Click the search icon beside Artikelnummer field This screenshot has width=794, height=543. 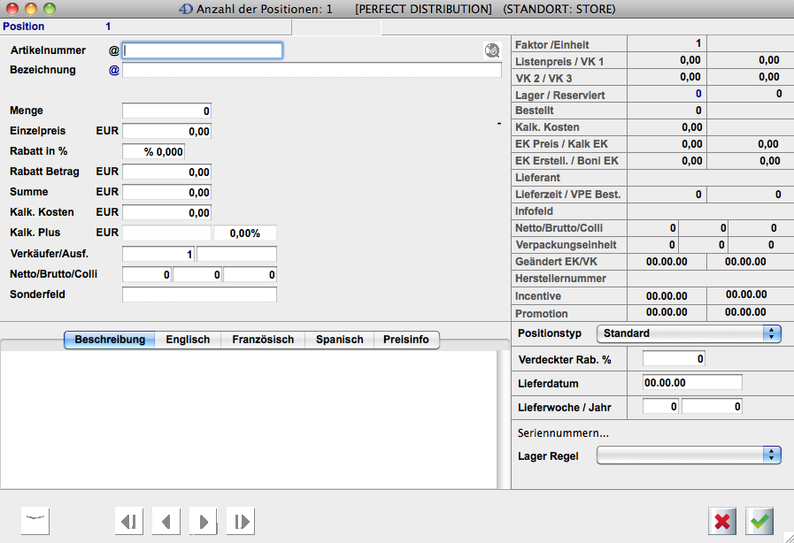492,51
